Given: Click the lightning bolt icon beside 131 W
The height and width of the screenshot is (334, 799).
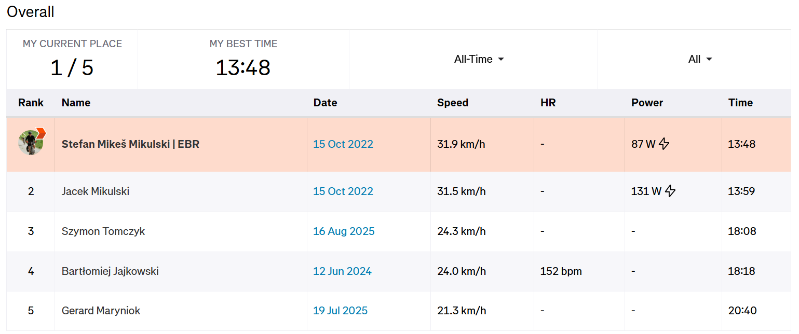Looking at the screenshot, I should pos(670,191).
